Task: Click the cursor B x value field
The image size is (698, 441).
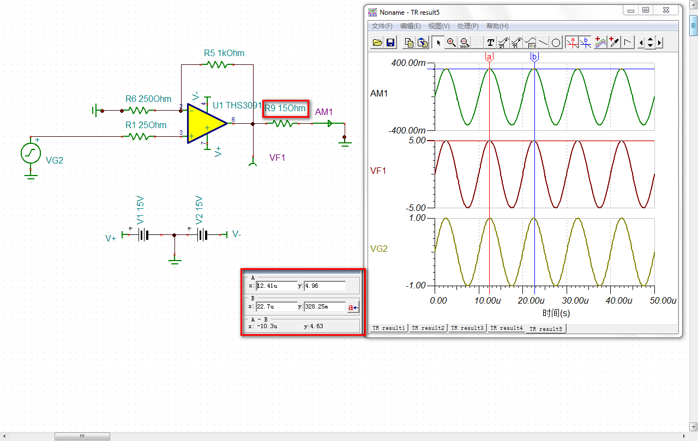Action: tap(276, 307)
